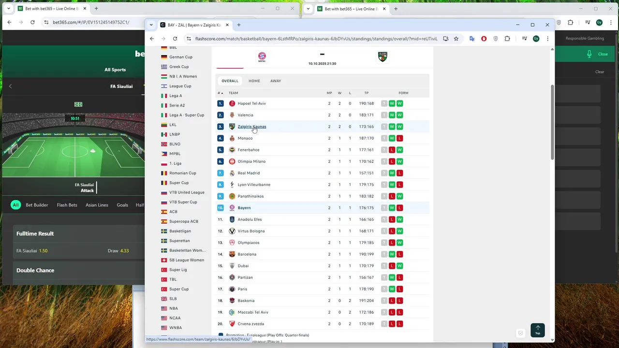This screenshot has width=619, height=348.
Task: Bookmark the Flashscore page with star icon
Action: click(456, 39)
